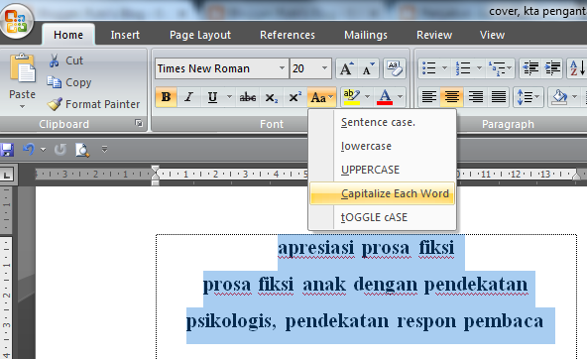Open the font name dropdown arrow
The height and width of the screenshot is (359, 587).
pos(282,68)
